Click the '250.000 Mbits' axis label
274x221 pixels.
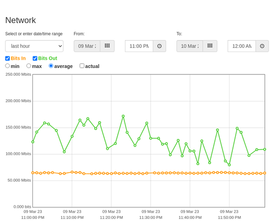pos(18,74)
